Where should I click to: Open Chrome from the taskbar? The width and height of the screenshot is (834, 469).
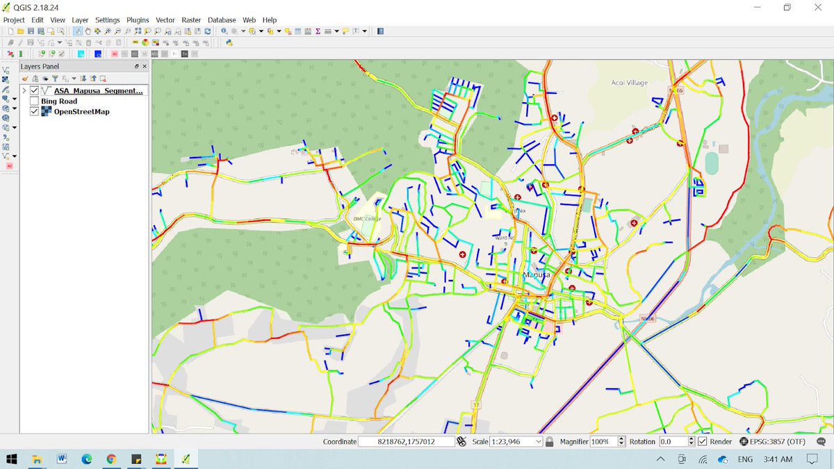[111, 459]
